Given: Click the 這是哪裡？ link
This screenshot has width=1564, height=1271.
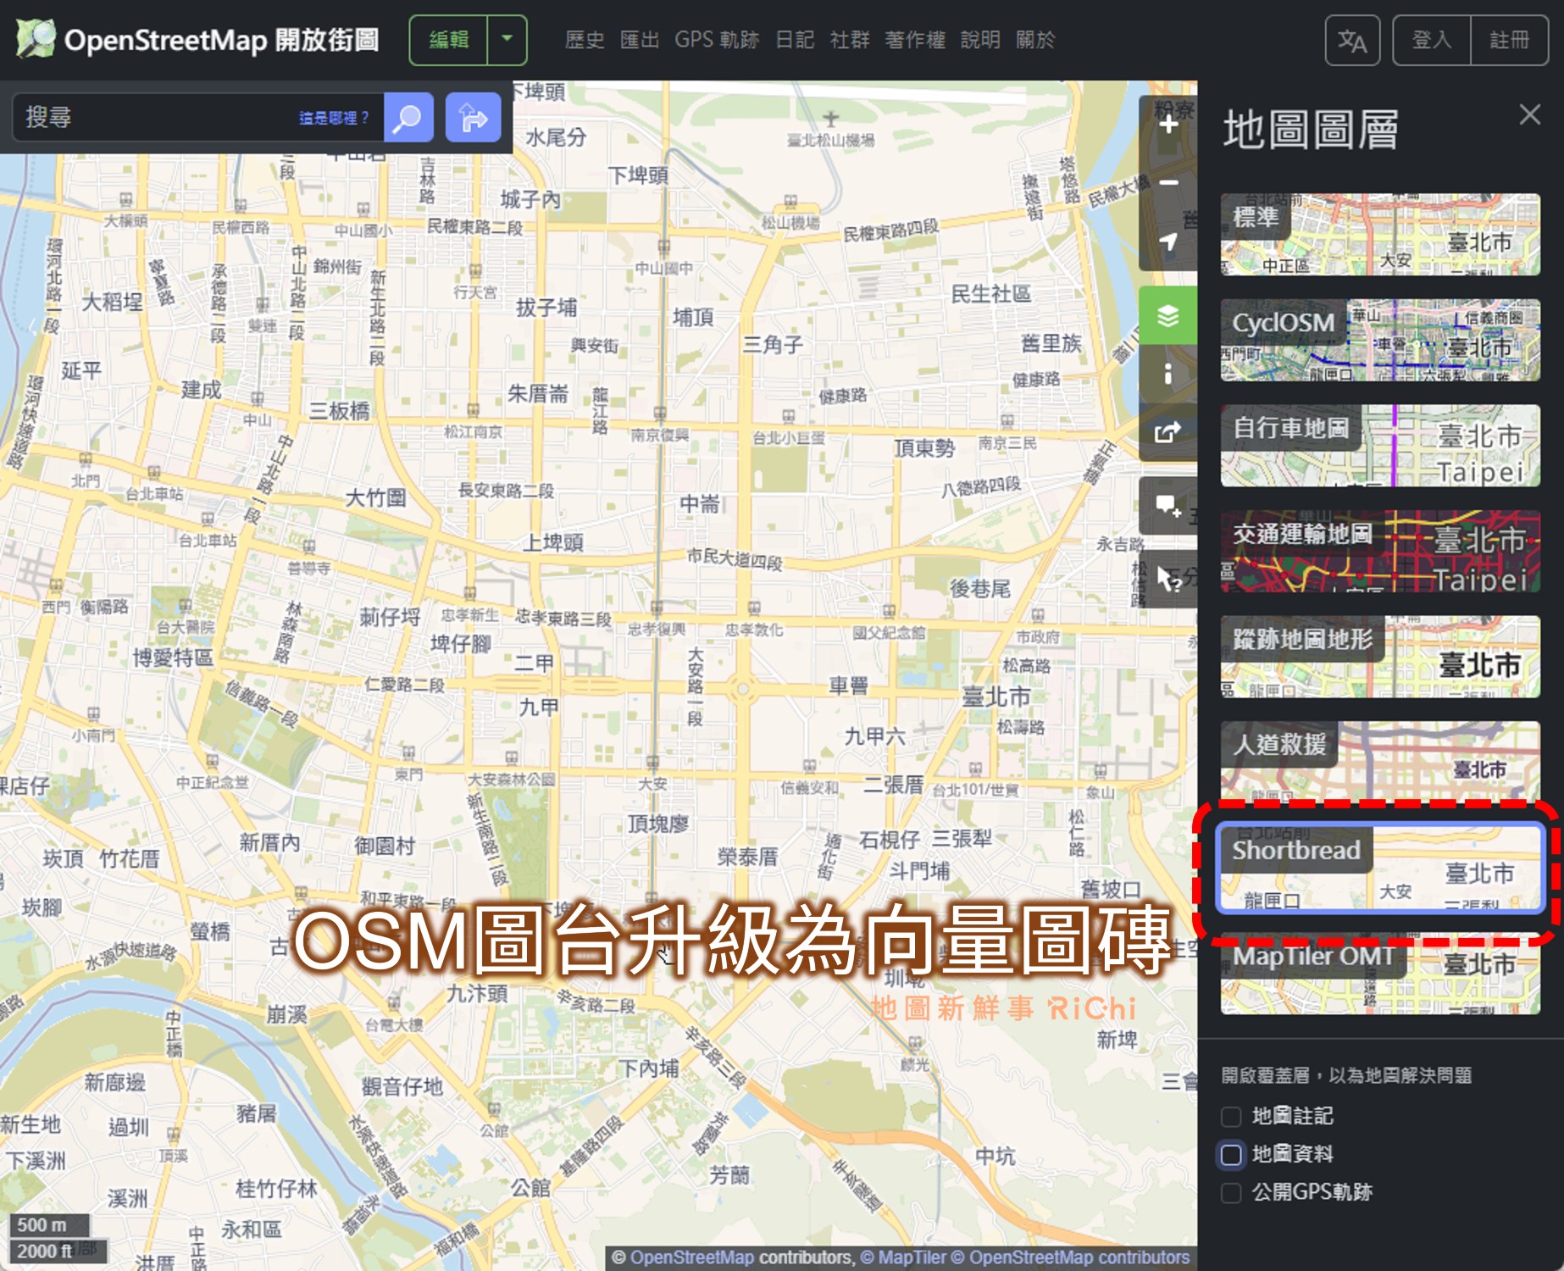Looking at the screenshot, I should click(x=334, y=118).
